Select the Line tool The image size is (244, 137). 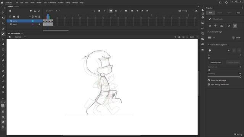[x=3, y=55]
